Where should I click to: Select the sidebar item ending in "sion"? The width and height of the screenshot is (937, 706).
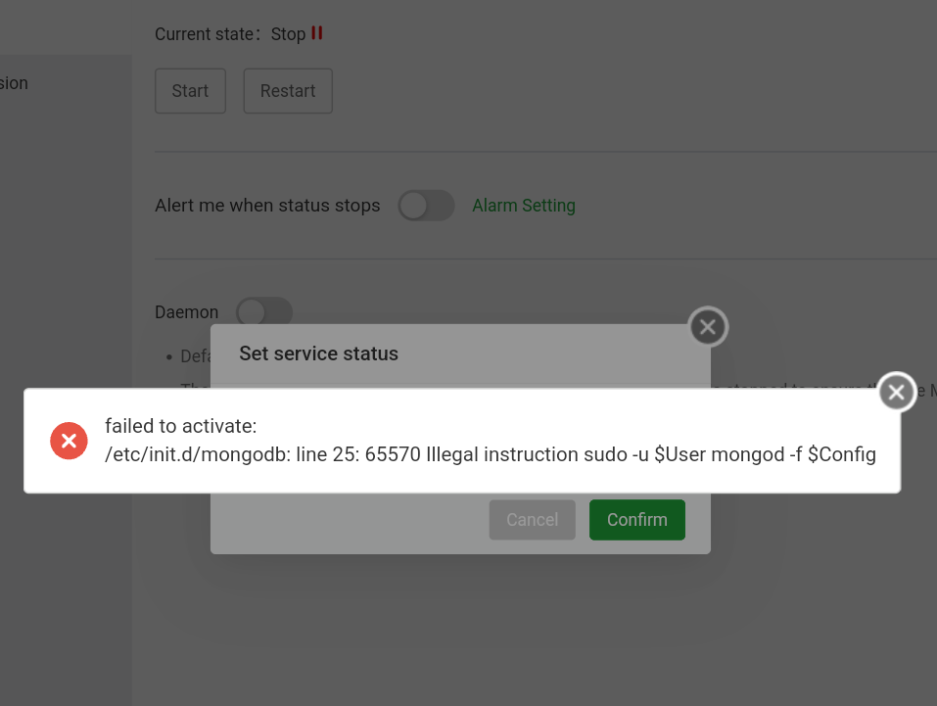coord(15,83)
